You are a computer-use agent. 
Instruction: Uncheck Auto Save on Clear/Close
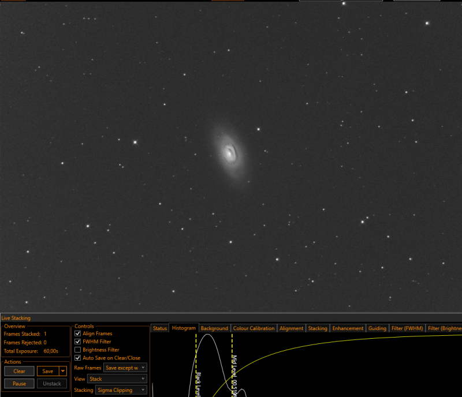[x=78, y=358]
